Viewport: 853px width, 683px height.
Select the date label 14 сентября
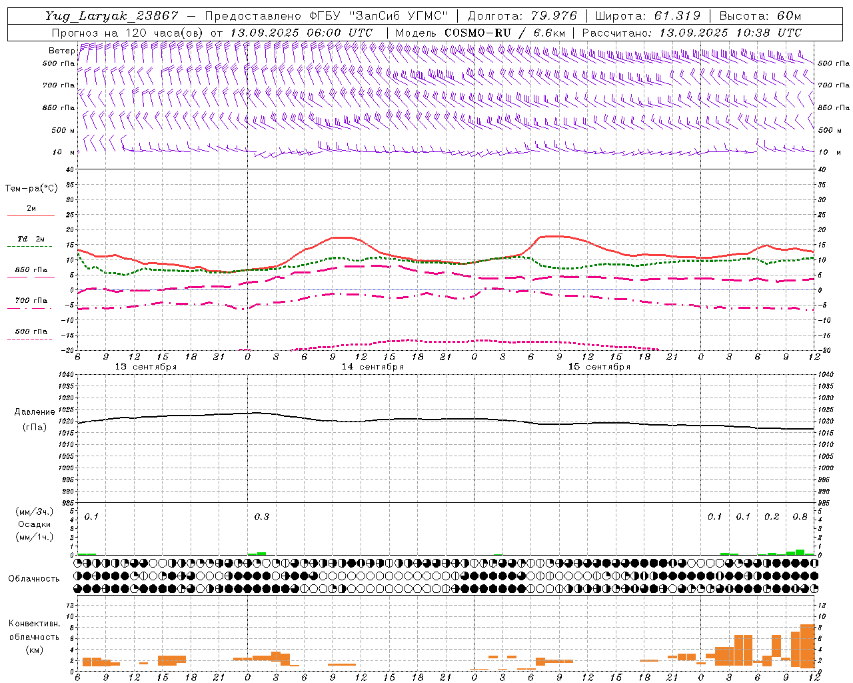373,367
